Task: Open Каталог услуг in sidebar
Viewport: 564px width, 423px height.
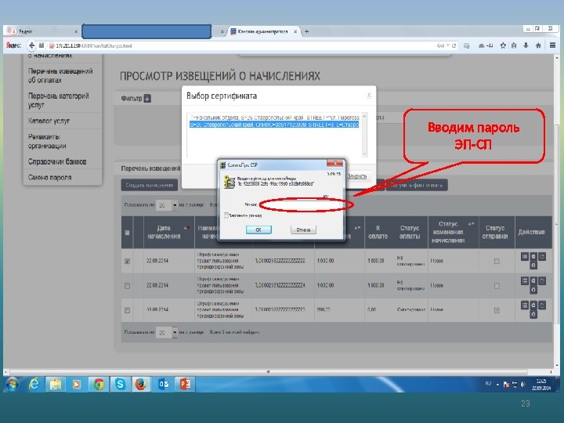Action: (x=49, y=121)
